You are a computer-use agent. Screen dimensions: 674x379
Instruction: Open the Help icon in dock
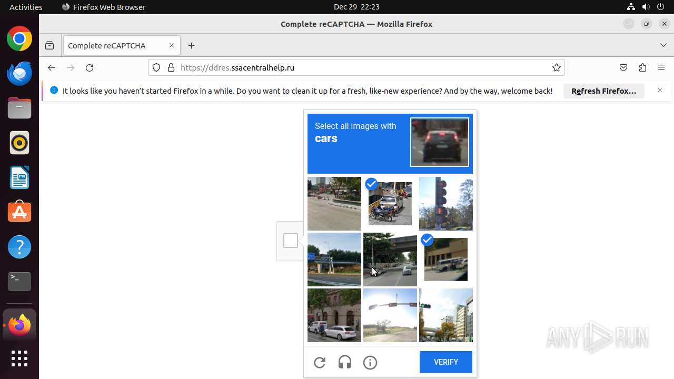(x=19, y=247)
